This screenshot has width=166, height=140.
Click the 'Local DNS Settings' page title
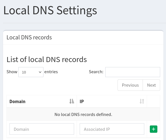(x=50, y=10)
